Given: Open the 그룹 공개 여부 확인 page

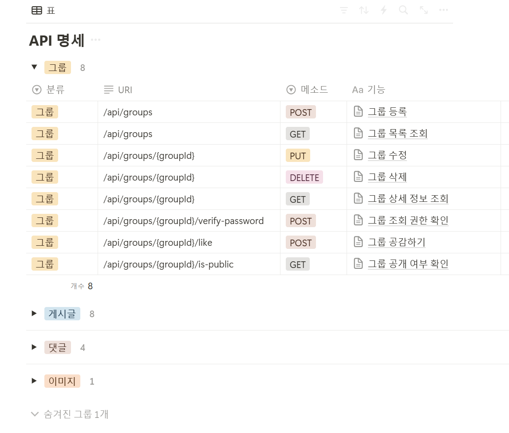Looking at the screenshot, I should 408,264.
